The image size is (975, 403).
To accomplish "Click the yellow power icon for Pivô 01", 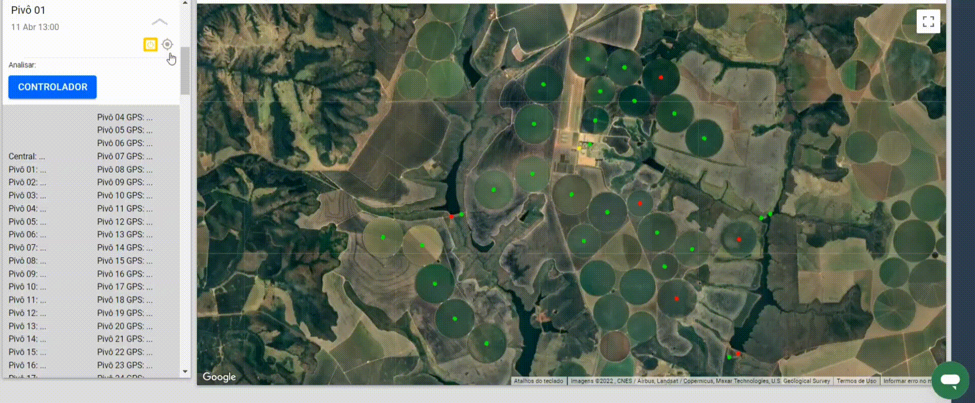I will pos(150,45).
